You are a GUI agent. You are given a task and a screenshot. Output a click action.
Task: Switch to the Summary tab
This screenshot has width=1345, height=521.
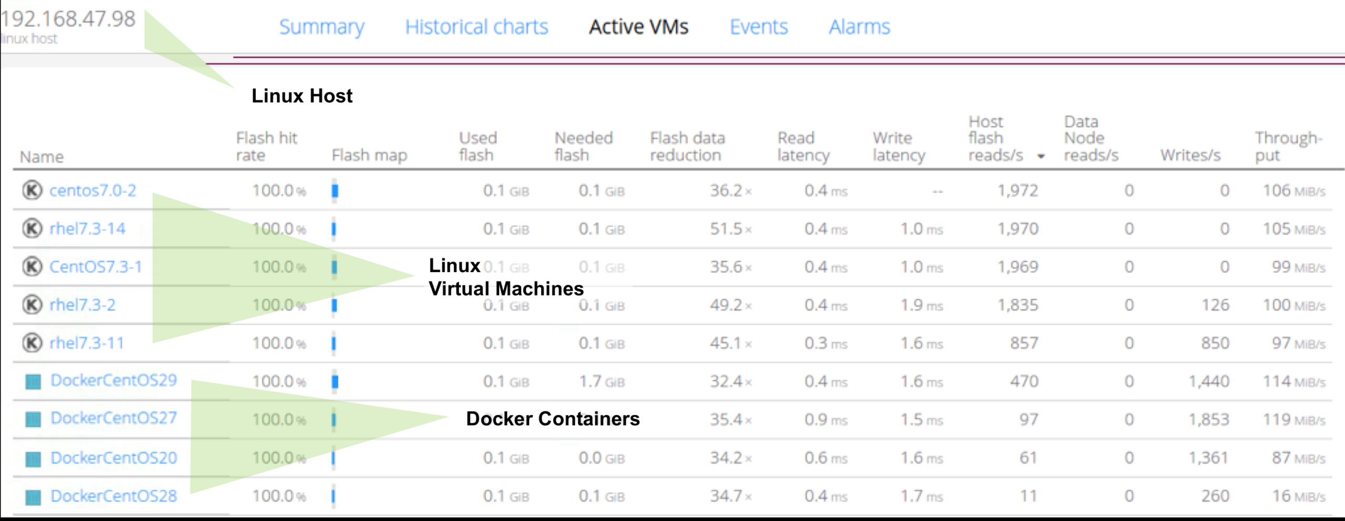[322, 27]
